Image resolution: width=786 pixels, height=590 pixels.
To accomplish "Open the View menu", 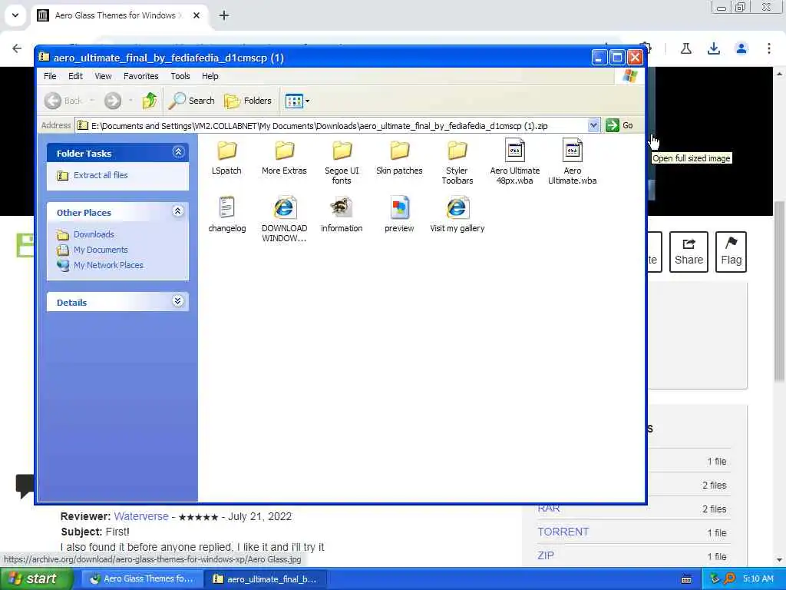I will click(104, 76).
